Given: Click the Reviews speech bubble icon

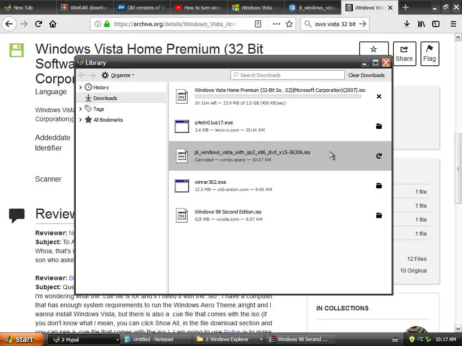Looking at the screenshot, I should (17, 216).
